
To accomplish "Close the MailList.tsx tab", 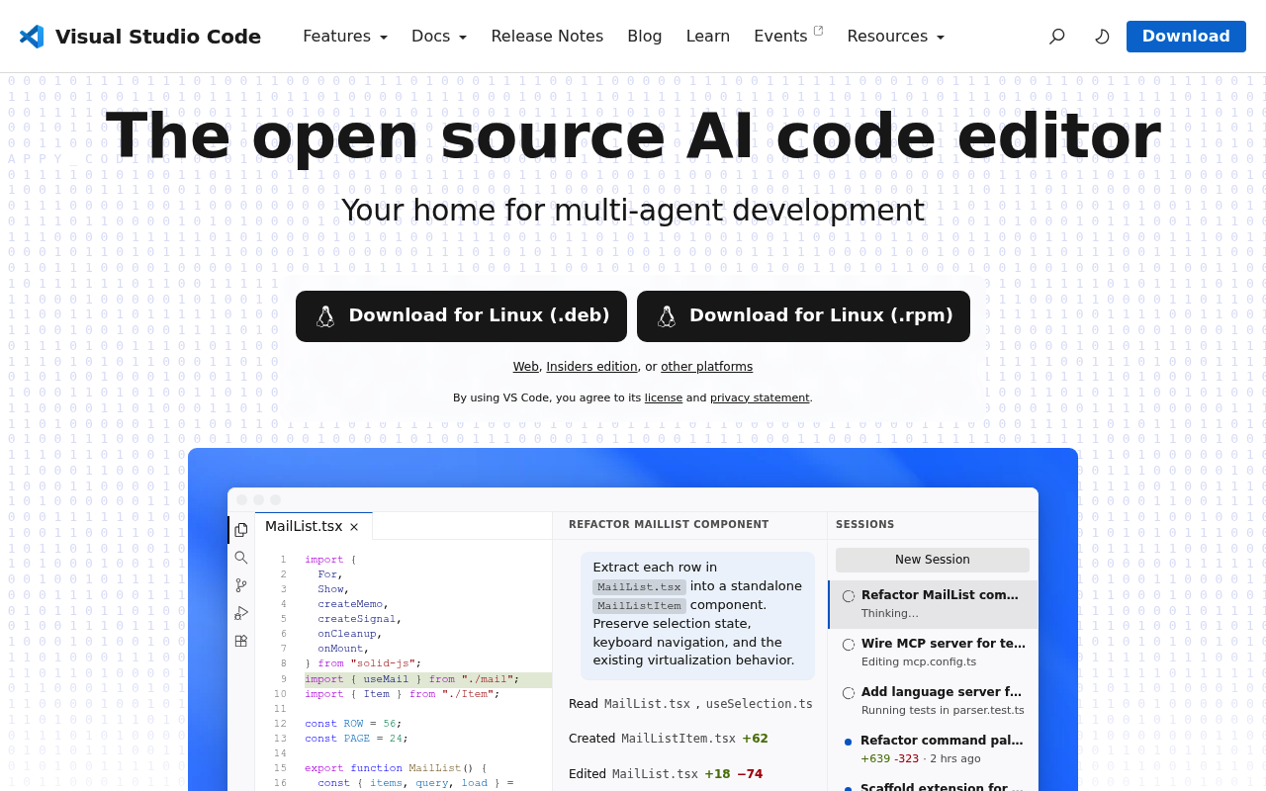I will pos(354,527).
